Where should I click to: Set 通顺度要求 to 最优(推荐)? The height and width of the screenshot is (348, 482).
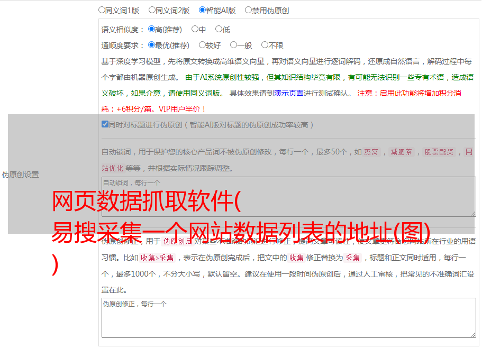click(151, 45)
